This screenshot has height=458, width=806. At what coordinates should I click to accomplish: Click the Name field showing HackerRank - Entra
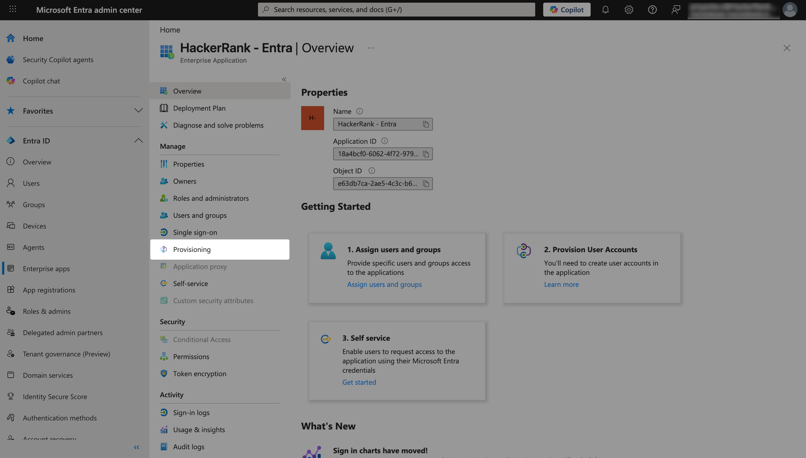tap(383, 124)
